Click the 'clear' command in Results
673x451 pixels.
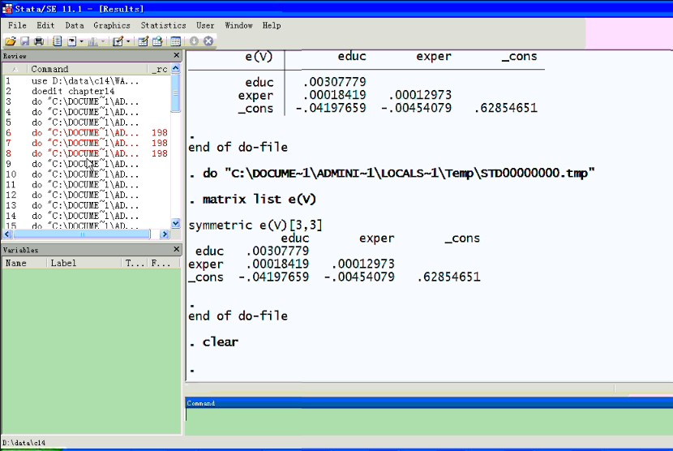[x=221, y=342]
